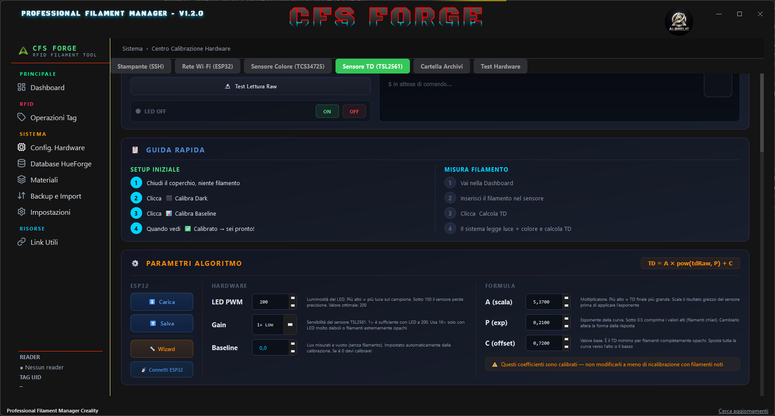Launch the Wizard

tap(162, 349)
